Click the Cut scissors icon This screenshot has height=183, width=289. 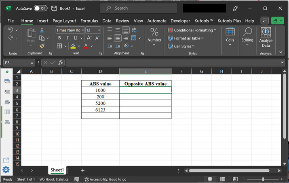click(42, 30)
